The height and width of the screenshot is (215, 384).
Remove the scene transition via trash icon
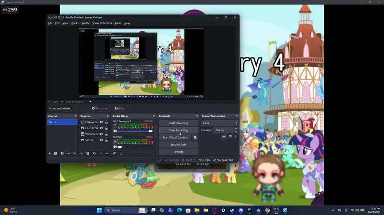pos(230,137)
